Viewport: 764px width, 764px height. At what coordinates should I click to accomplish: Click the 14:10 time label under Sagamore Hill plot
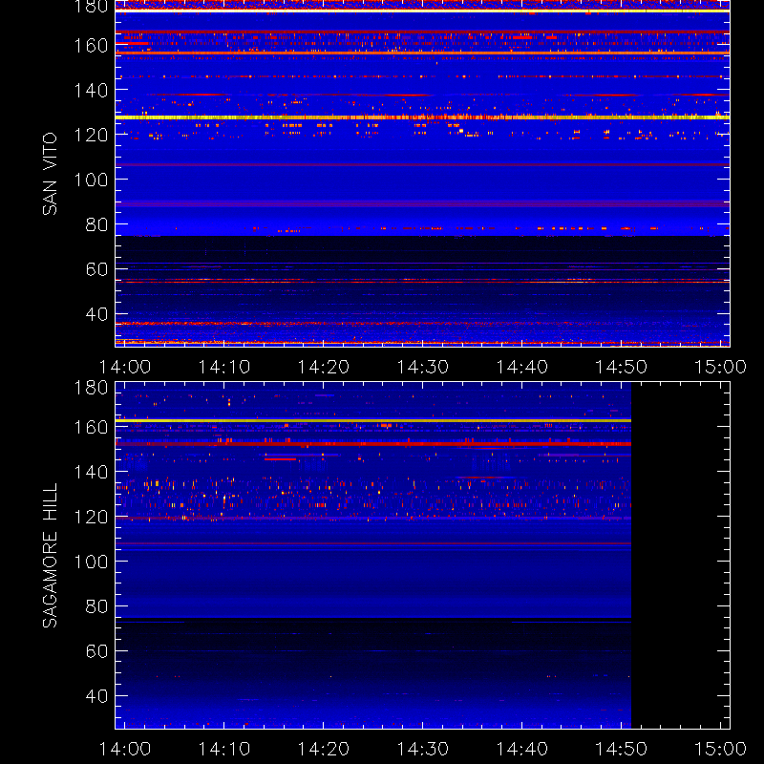coord(224,749)
